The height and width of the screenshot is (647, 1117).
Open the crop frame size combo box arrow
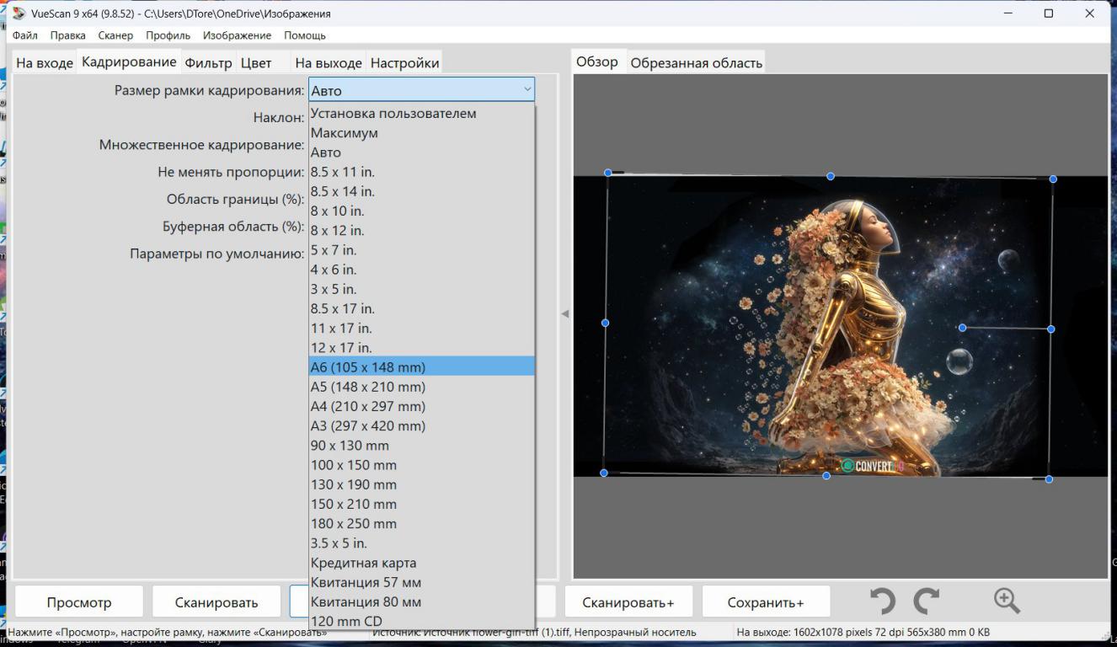527,89
